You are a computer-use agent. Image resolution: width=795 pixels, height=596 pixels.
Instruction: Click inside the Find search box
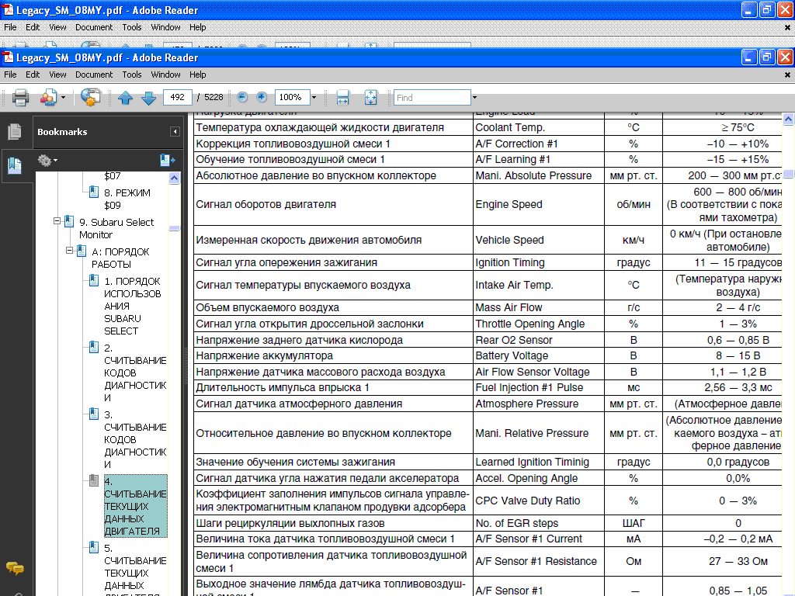(x=431, y=98)
